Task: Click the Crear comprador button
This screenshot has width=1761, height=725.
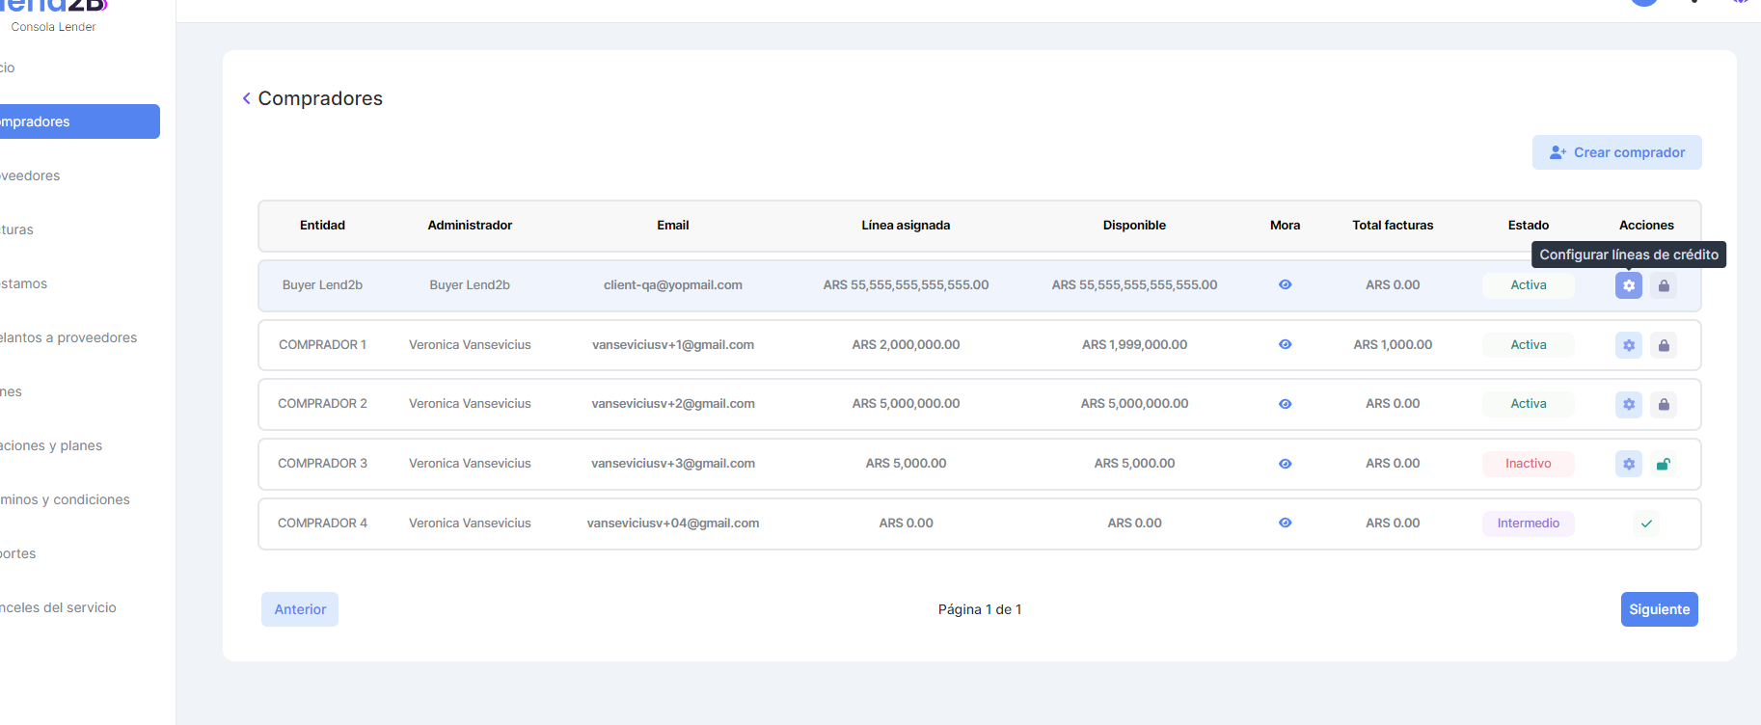Action: point(1616,152)
